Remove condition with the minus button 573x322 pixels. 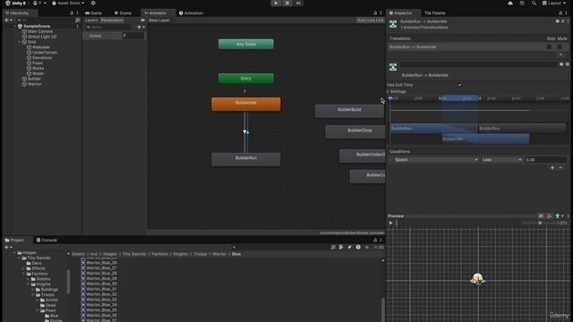point(561,168)
